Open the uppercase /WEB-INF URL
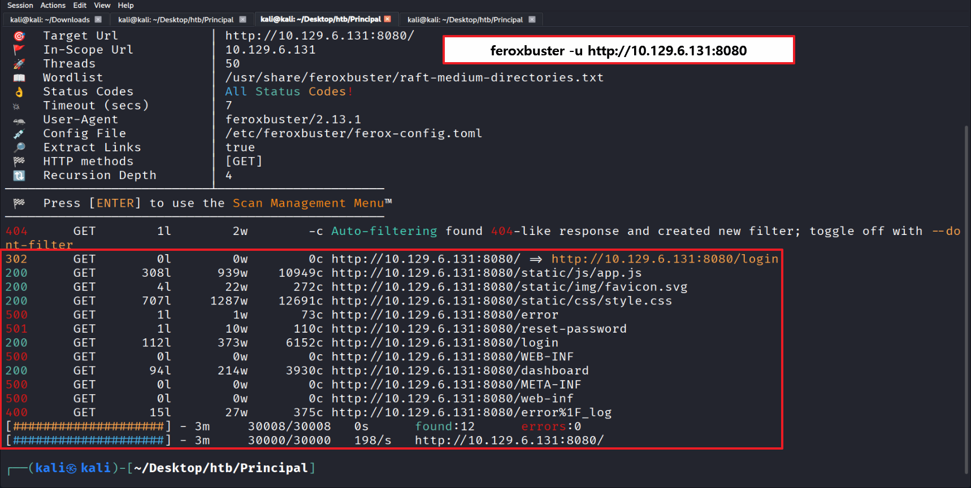The height and width of the screenshot is (488, 971). (453, 356)
